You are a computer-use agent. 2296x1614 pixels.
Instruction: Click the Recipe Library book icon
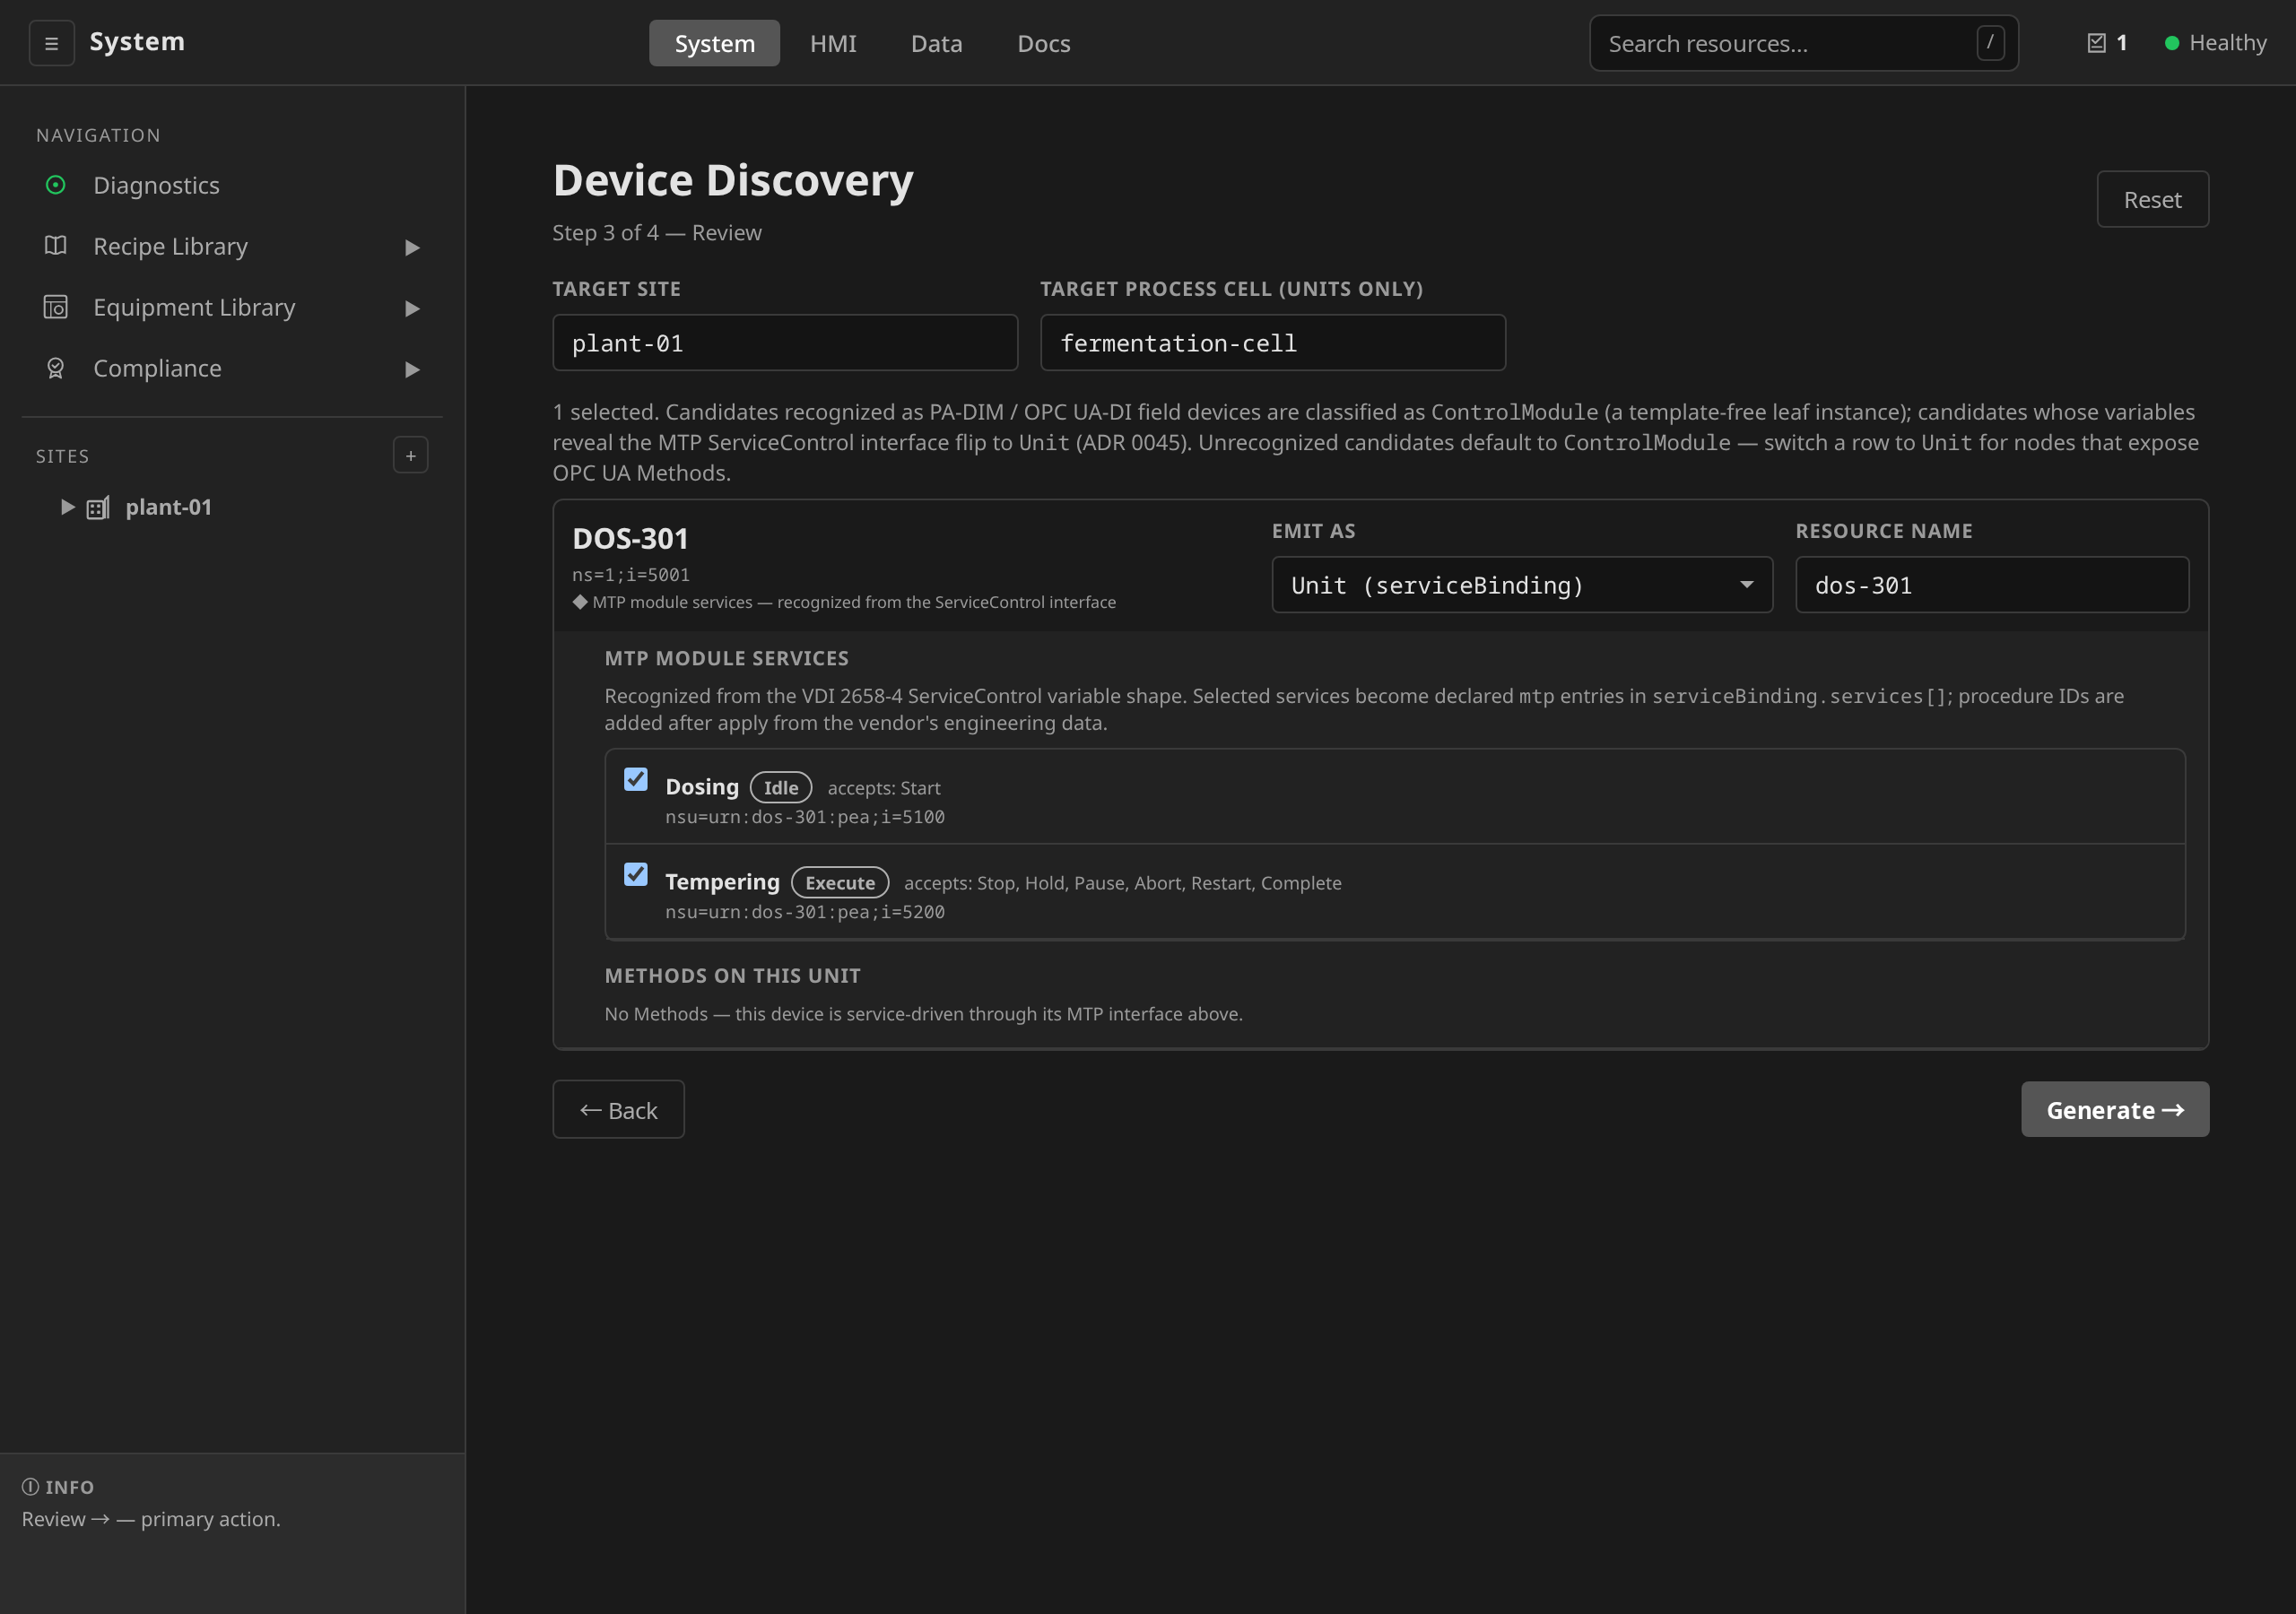coord(56,246)
